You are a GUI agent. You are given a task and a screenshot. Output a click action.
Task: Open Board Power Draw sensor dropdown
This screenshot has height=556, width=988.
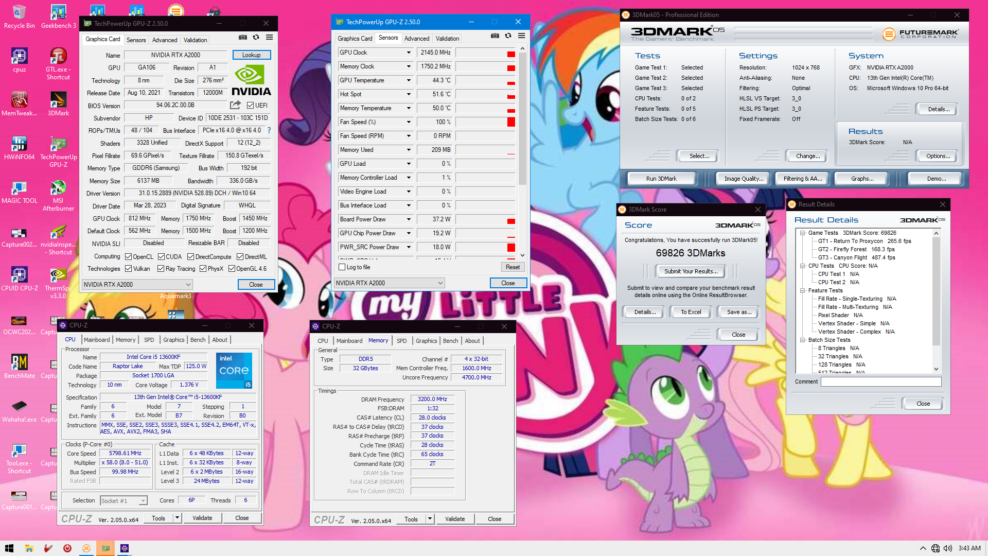(409, 219)
